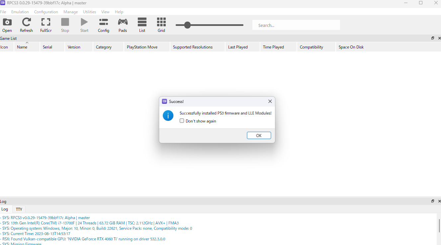This screenshot has width=441, height=245.
Task: Float the Log panel
Action: [433, 201]
